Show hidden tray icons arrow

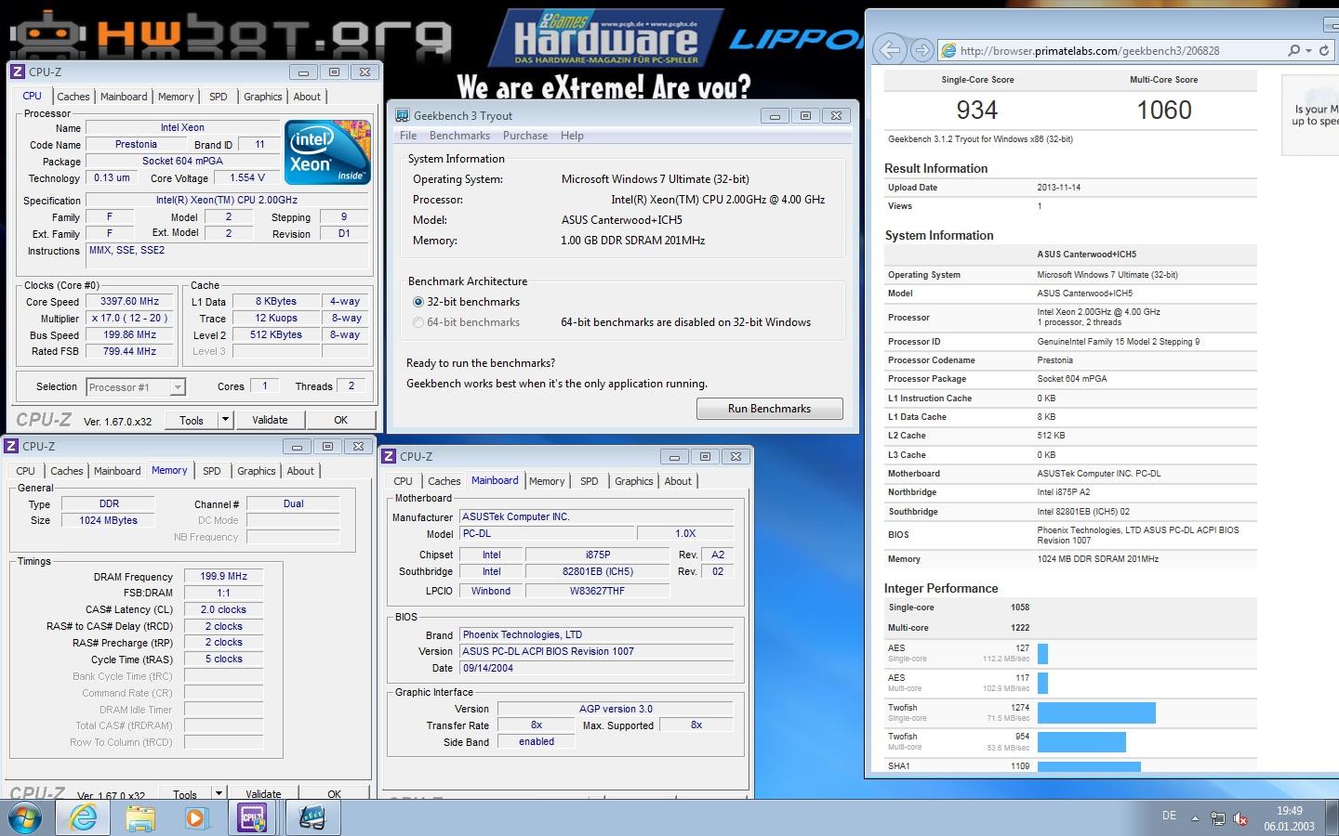coord(1196,818)
